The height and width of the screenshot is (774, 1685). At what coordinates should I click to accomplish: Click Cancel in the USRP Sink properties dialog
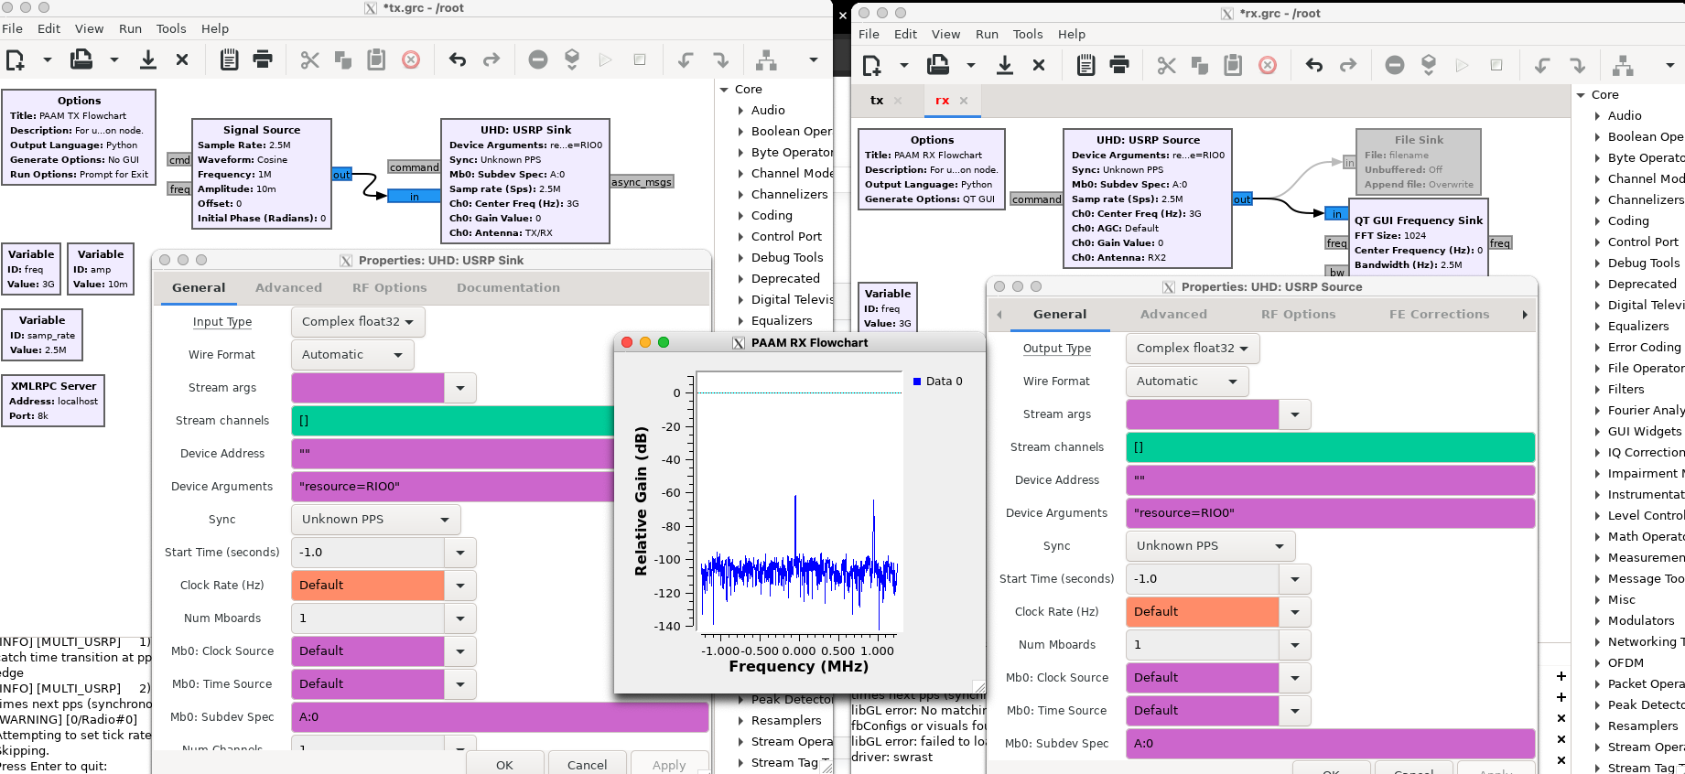[x=587, y=764]
